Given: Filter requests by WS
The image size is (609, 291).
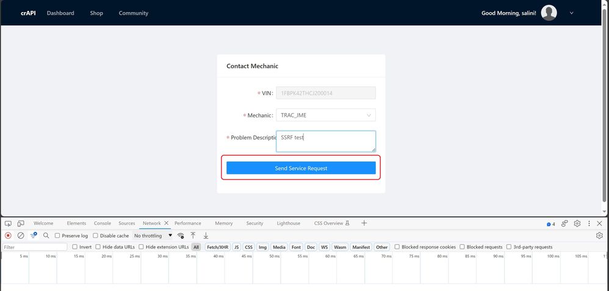Looking at the screenshot, I should pyautogui.click(x=324, y=247).
